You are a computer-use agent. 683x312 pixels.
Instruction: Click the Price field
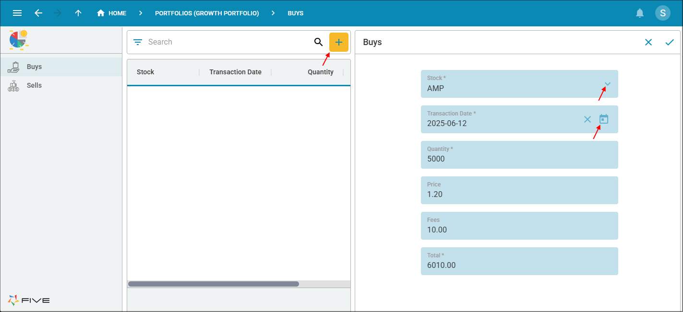(519, 190)
